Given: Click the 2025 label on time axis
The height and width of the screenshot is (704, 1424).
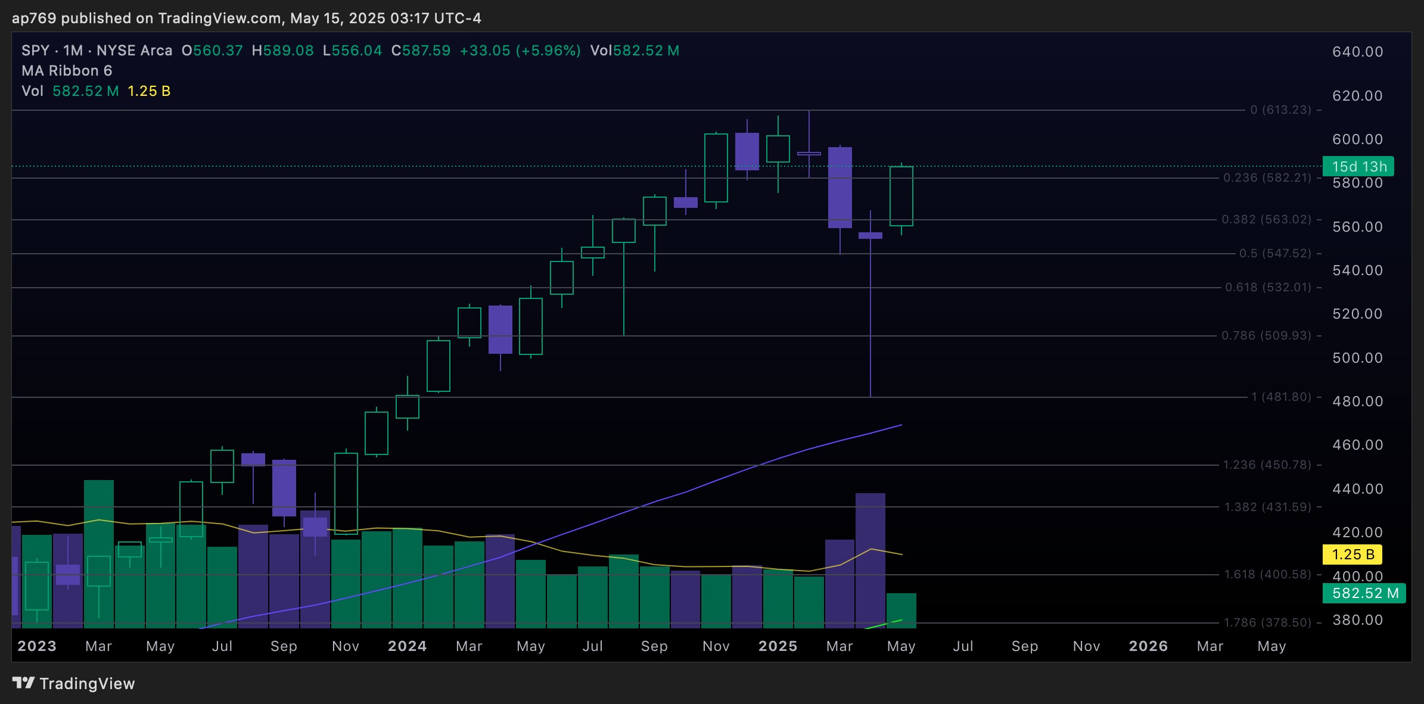Looking at the screenshot, I should pyautogui.click(x=778, y=646).
